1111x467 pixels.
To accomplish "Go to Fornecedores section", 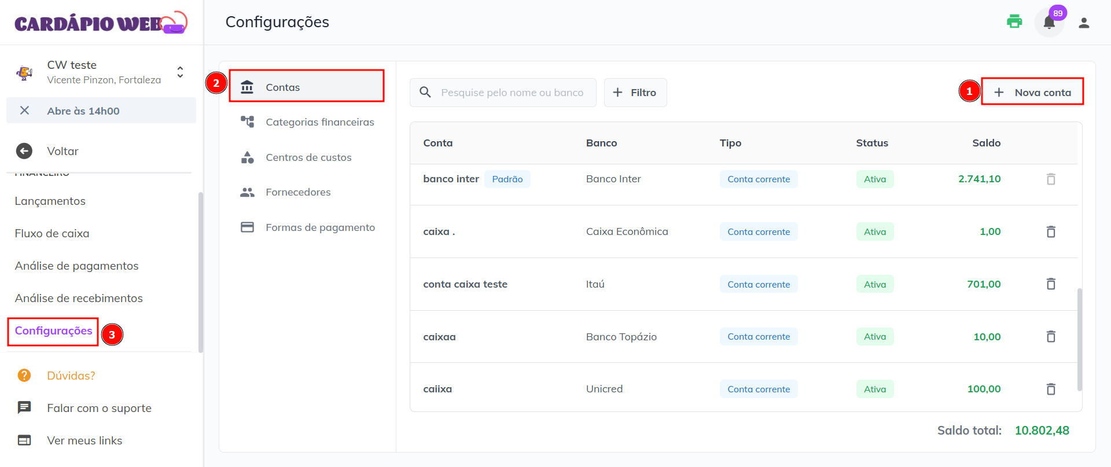I will click(298, 192).
